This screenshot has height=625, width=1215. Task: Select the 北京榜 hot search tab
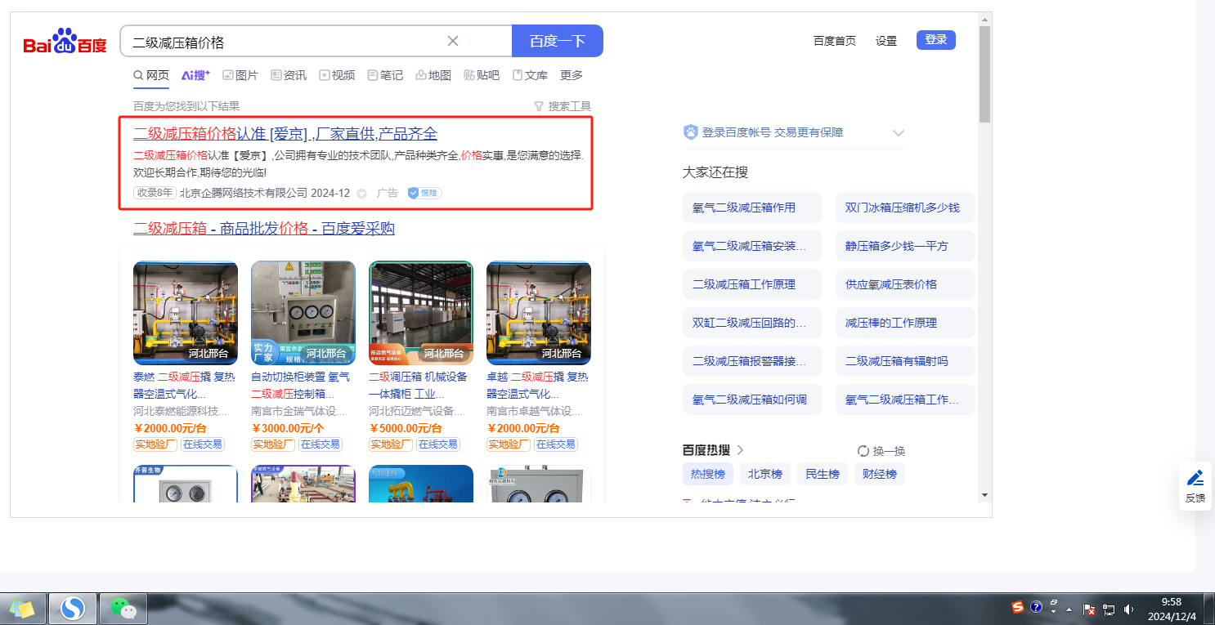coord(766,474)
